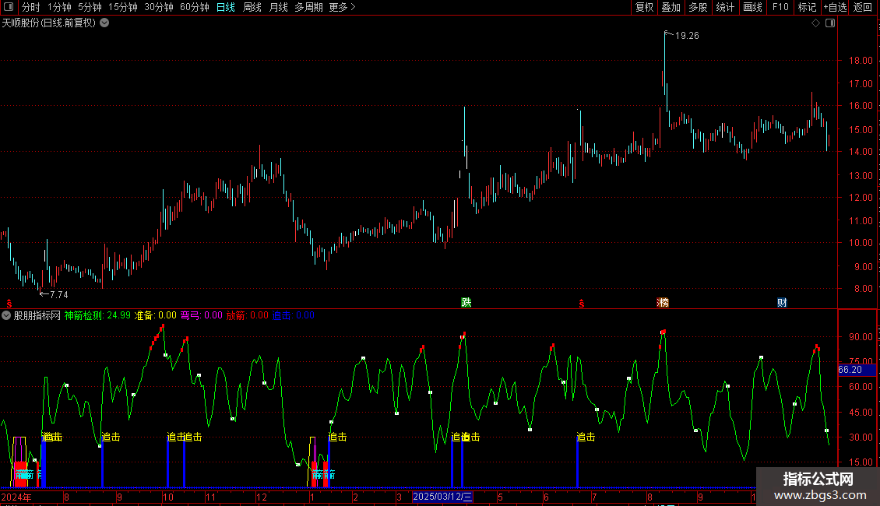Viewport: 880px width, 506px height.
Task: Click the 18.00 price axis label
Action: click(x=861, y=61)
